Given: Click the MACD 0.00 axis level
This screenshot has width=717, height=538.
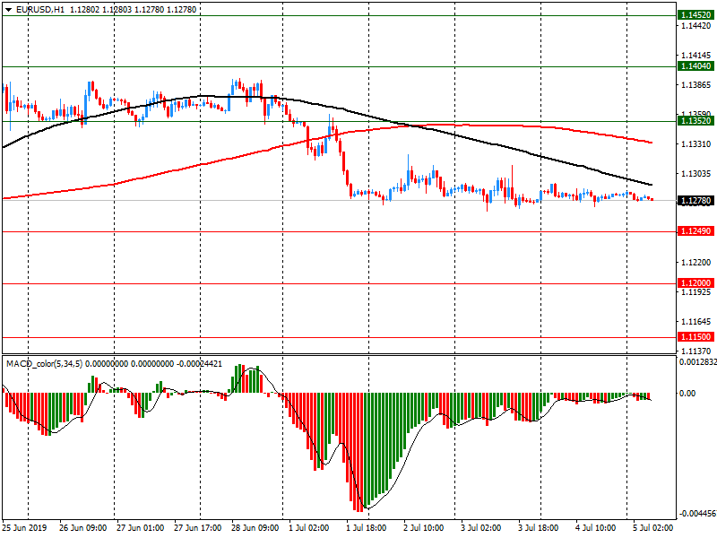Looking at the screenshot, I should click(x=687, y=394).
